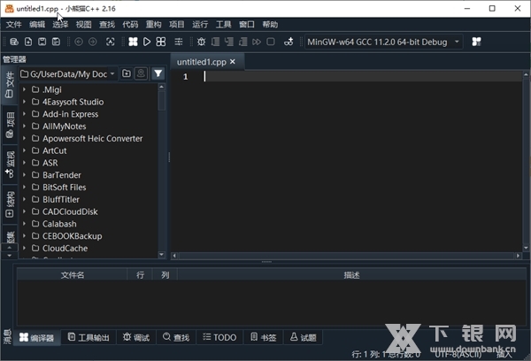Reformat code with the bracketed-A icon
The image size is (531, 361).
pyautogui.click(x=111, y=42)
